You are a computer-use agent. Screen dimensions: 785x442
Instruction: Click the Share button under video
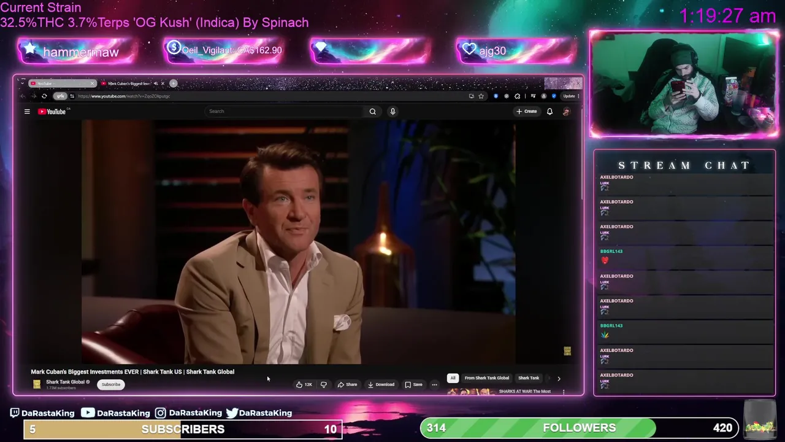pos(348,385)
